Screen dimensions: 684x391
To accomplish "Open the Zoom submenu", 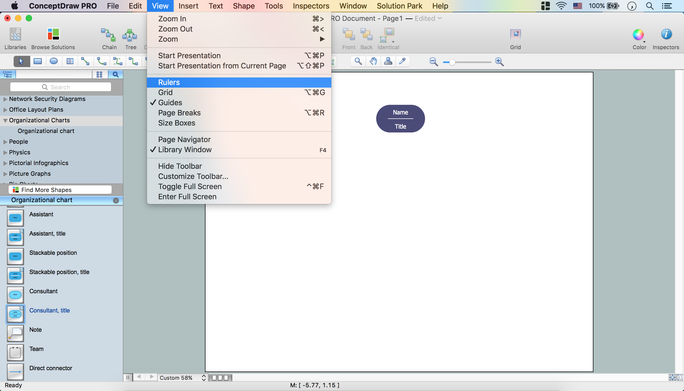I will [168, 39].
